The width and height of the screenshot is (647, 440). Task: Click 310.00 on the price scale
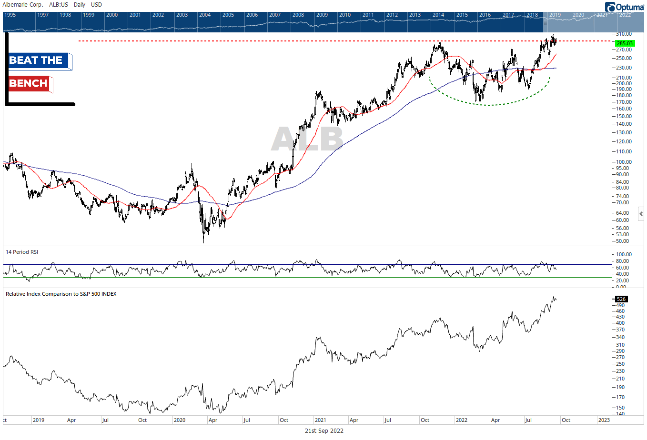624,34
